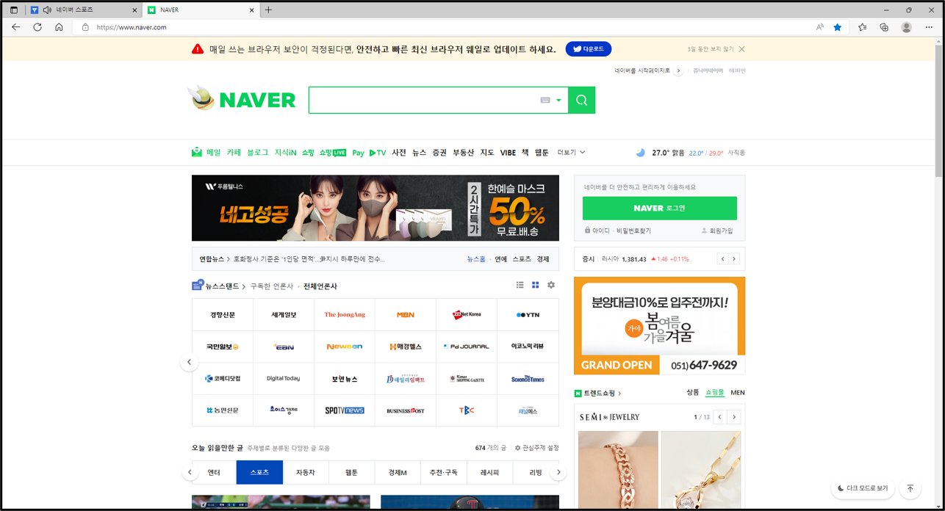Image resolution: width=945 pixels, height=511 pixels.
Task: Click the browser address bar URL
Action: pos(132,27)
